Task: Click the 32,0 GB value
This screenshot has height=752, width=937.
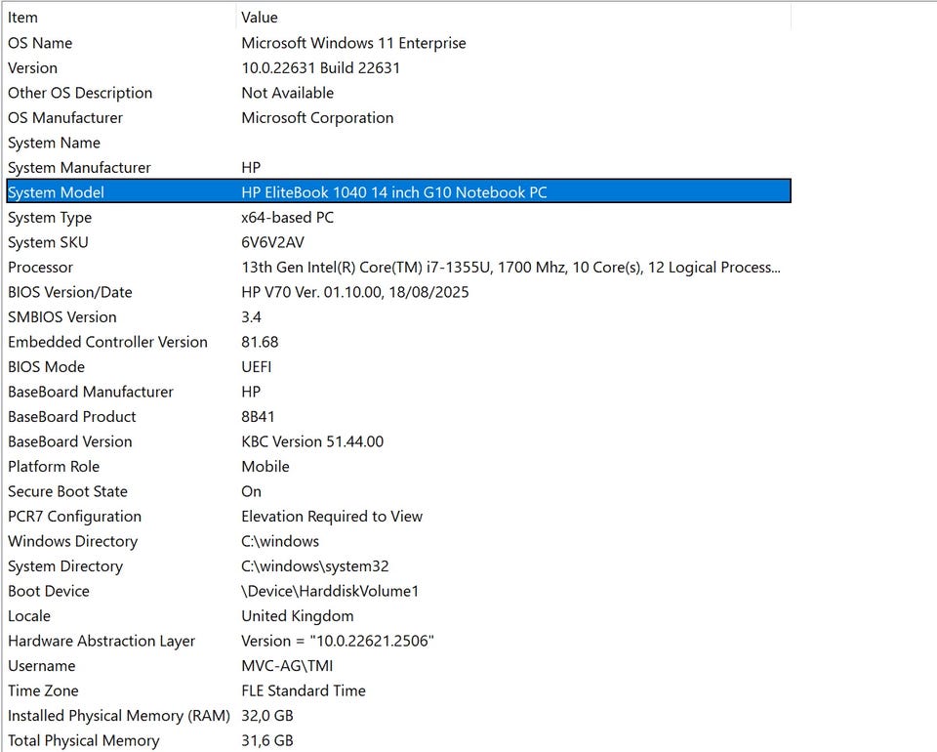Action: click(267, 716)
